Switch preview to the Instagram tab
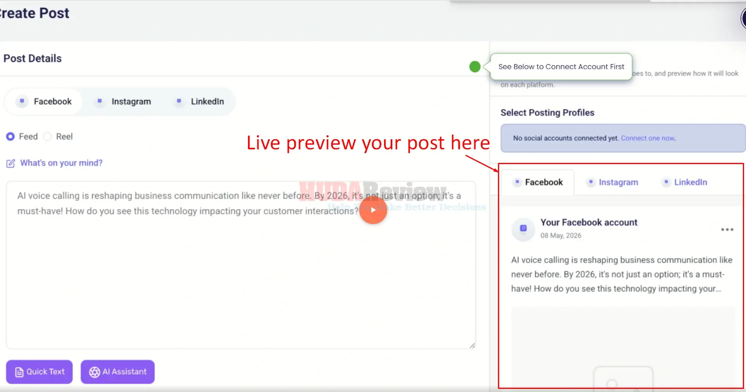The width and height of the screenshot is (746, 392). pyautogui.click(x=613, y=182)
